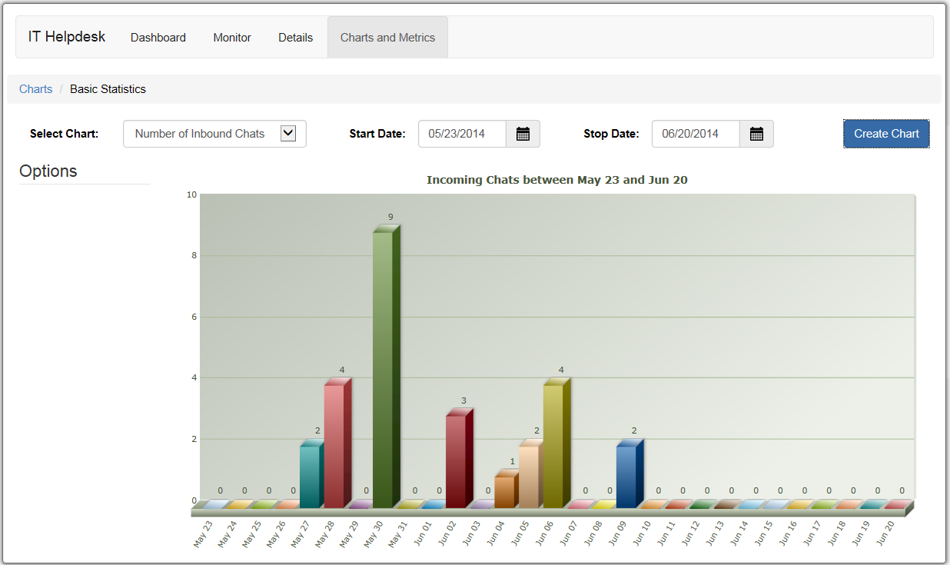Click the blue Jun 09 bar

tap(629, 474)
